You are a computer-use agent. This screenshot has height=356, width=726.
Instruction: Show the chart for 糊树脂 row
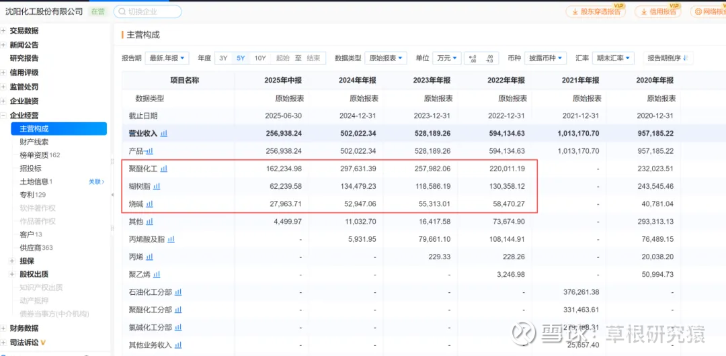pyautogui.click(x=157, y=186)
